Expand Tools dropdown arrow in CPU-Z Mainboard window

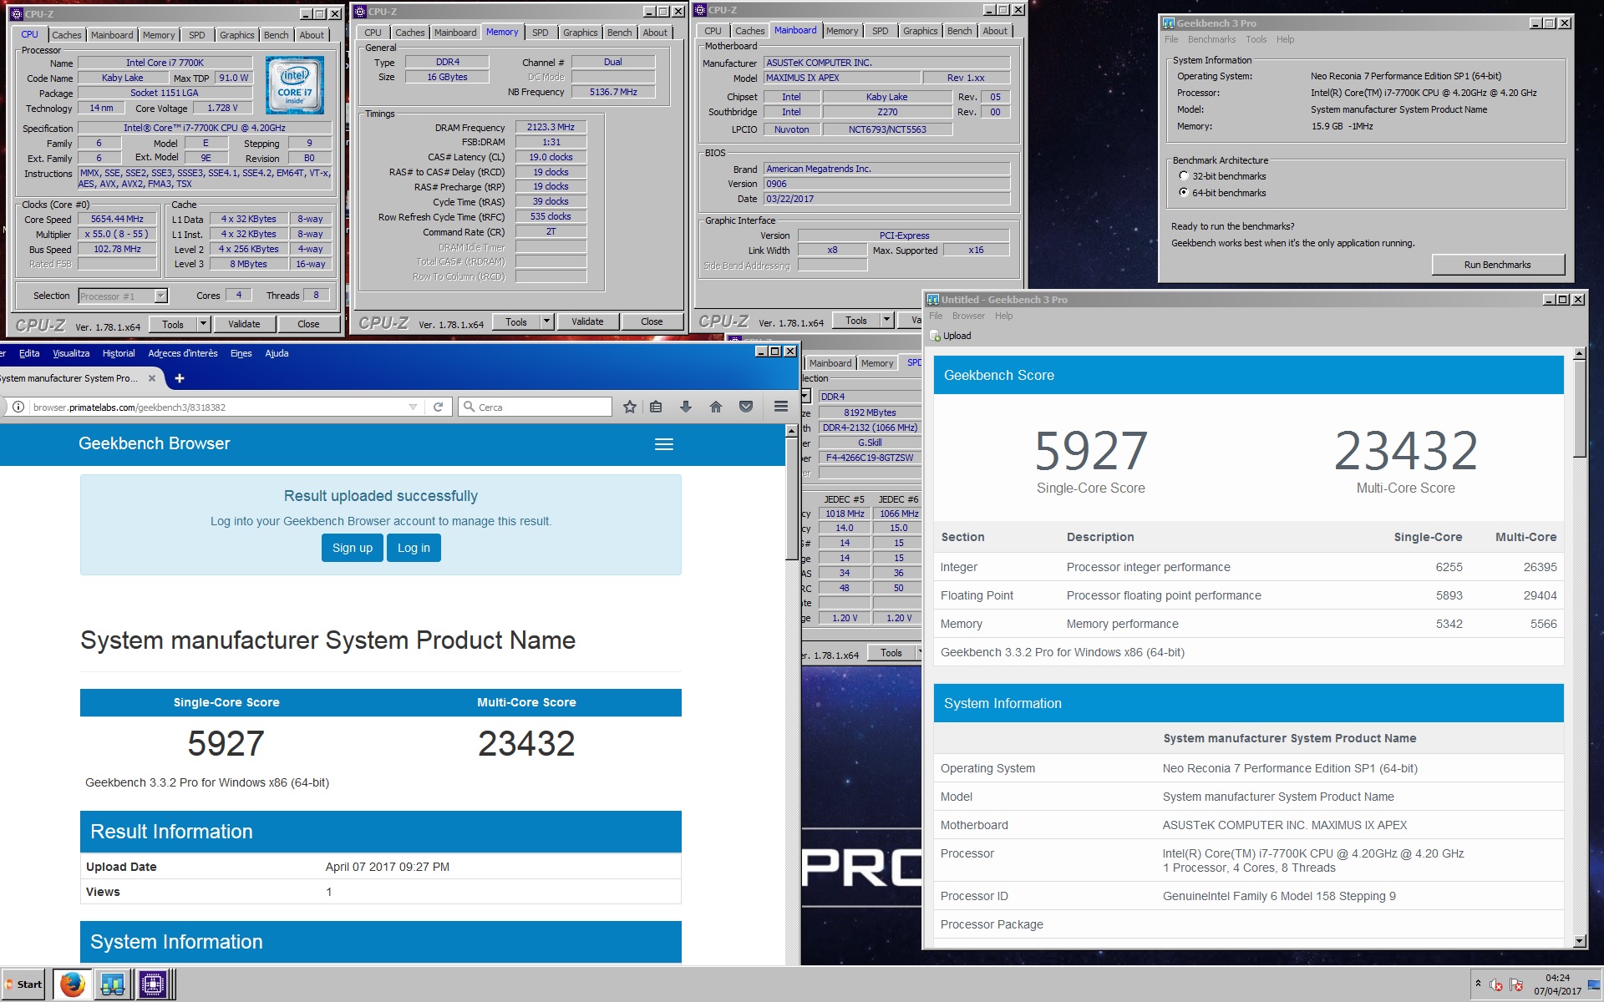(x=886, y=320)
